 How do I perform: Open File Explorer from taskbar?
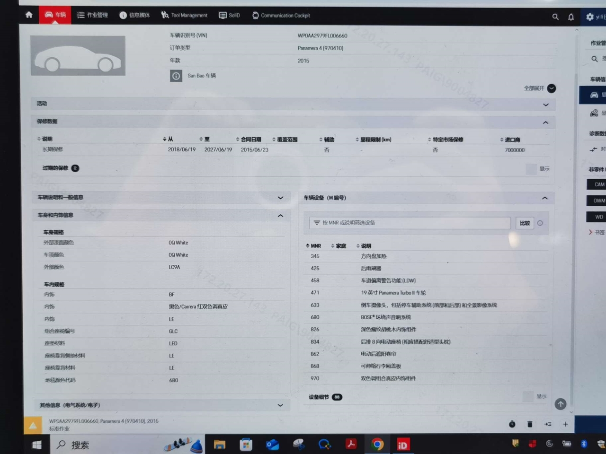click(x=219, y=445)
